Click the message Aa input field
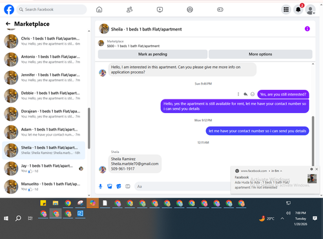This screenshot has height=239, width=323. 183,186
